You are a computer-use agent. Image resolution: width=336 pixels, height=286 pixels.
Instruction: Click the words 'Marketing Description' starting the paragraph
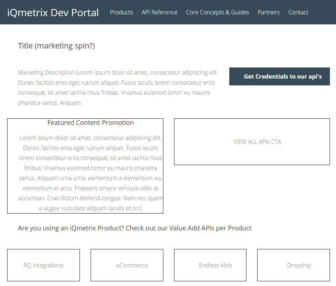point(46,73)
